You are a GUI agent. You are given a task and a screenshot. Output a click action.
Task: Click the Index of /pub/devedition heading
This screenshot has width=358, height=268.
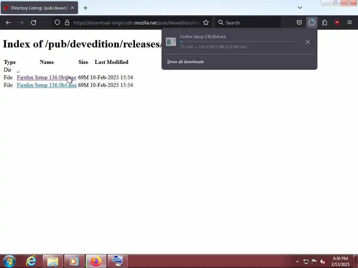pos(82,44)
